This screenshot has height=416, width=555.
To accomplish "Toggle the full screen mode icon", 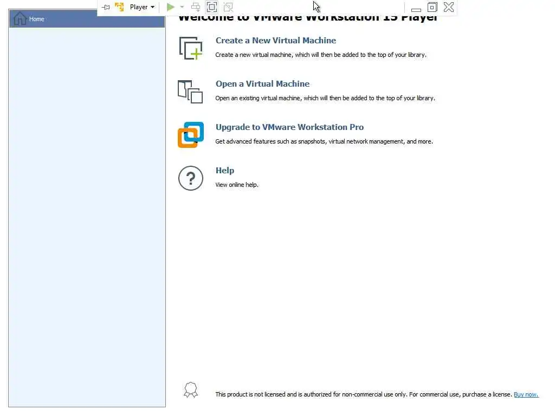I will click(x=212, y=7).
